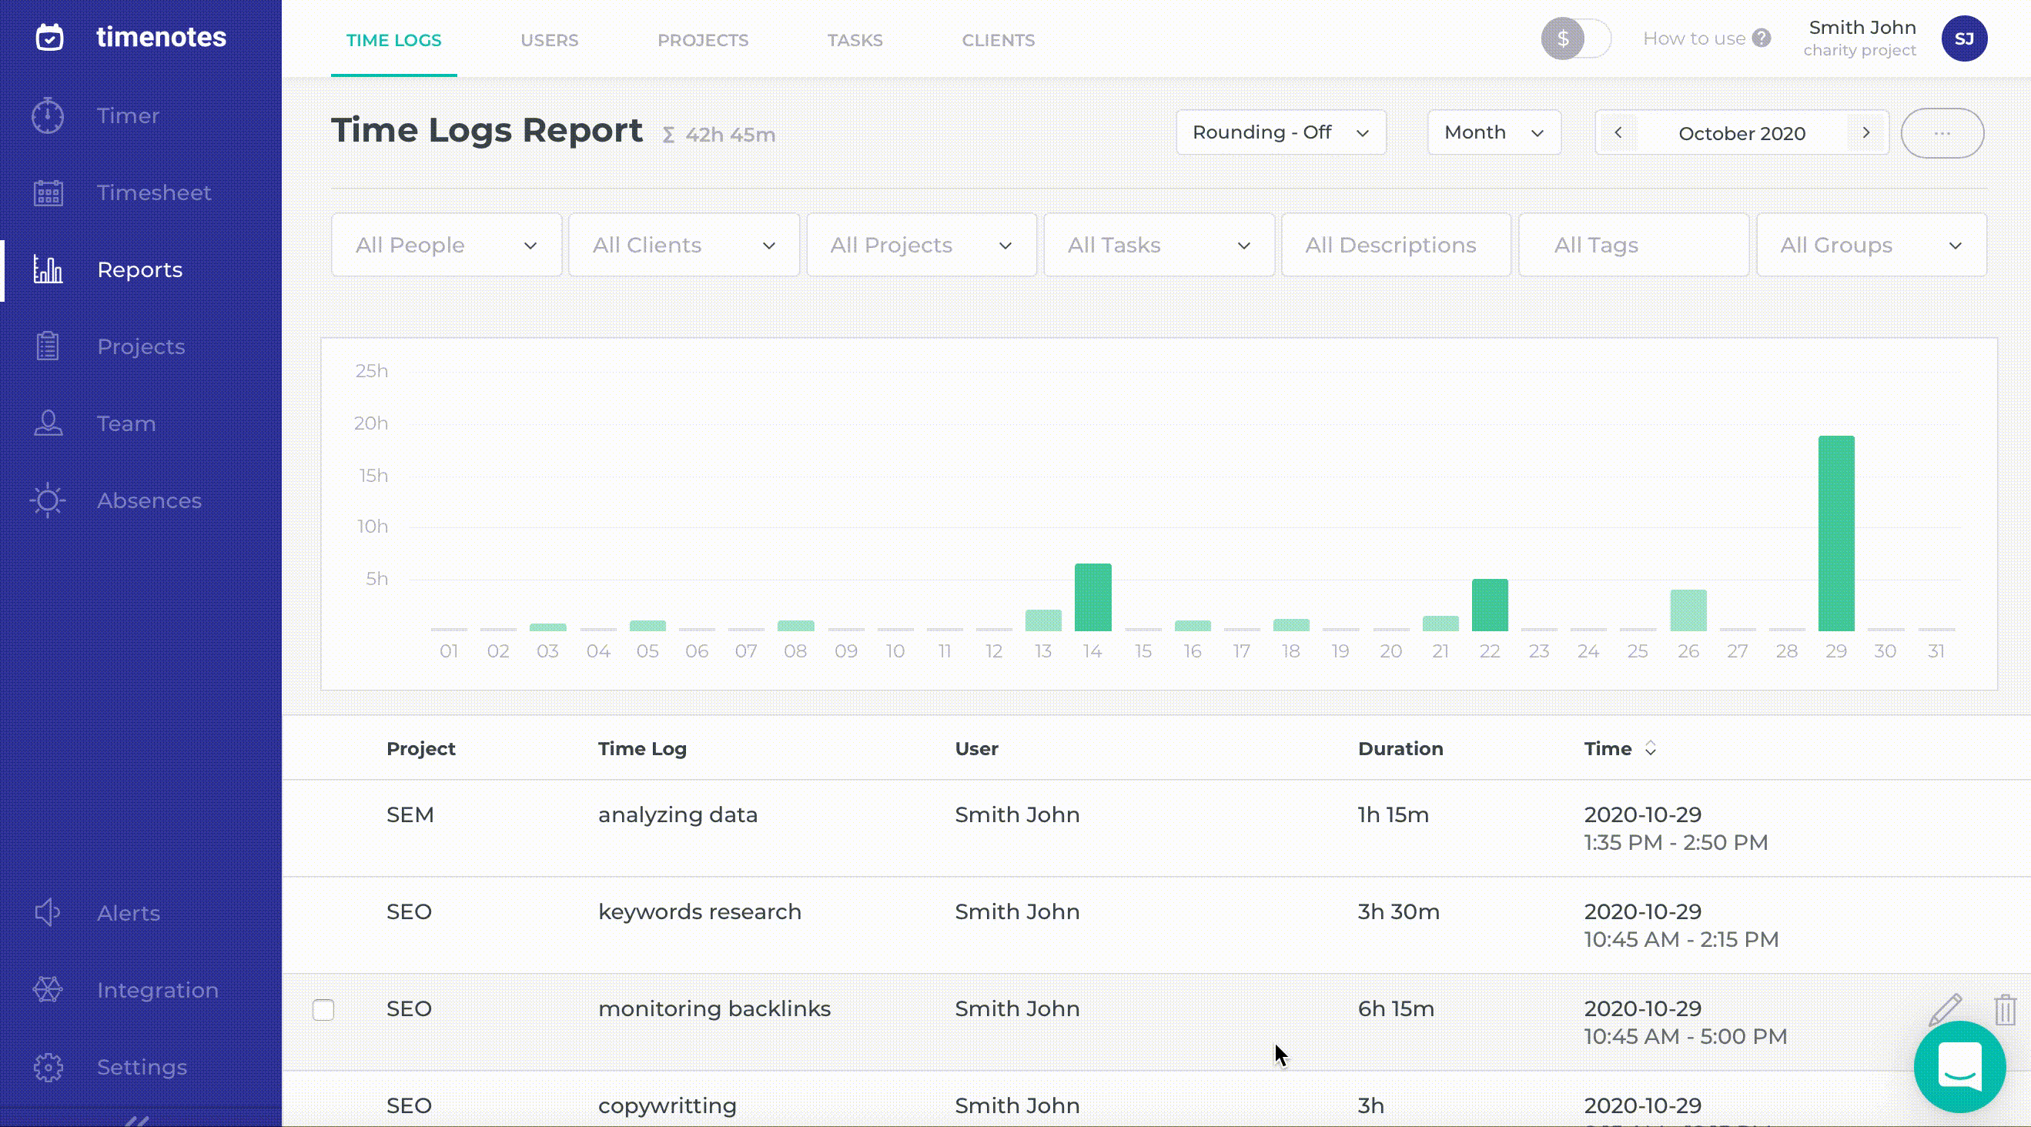Click the Absences sun icon
Viewport: 2031px width, 1127px height.
point(48,500)
